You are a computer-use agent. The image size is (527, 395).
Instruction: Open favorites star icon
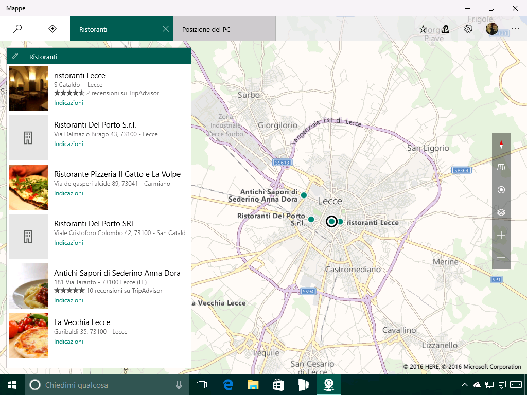click(x=423, y=29)
